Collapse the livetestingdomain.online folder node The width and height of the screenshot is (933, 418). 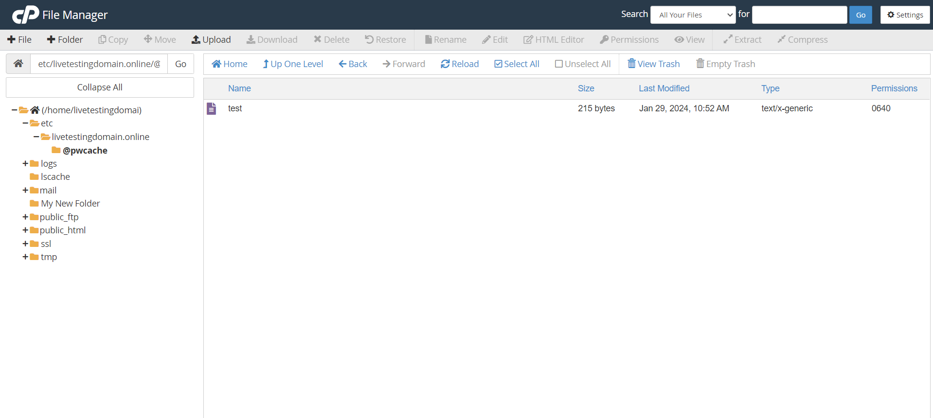pos(36,137)
